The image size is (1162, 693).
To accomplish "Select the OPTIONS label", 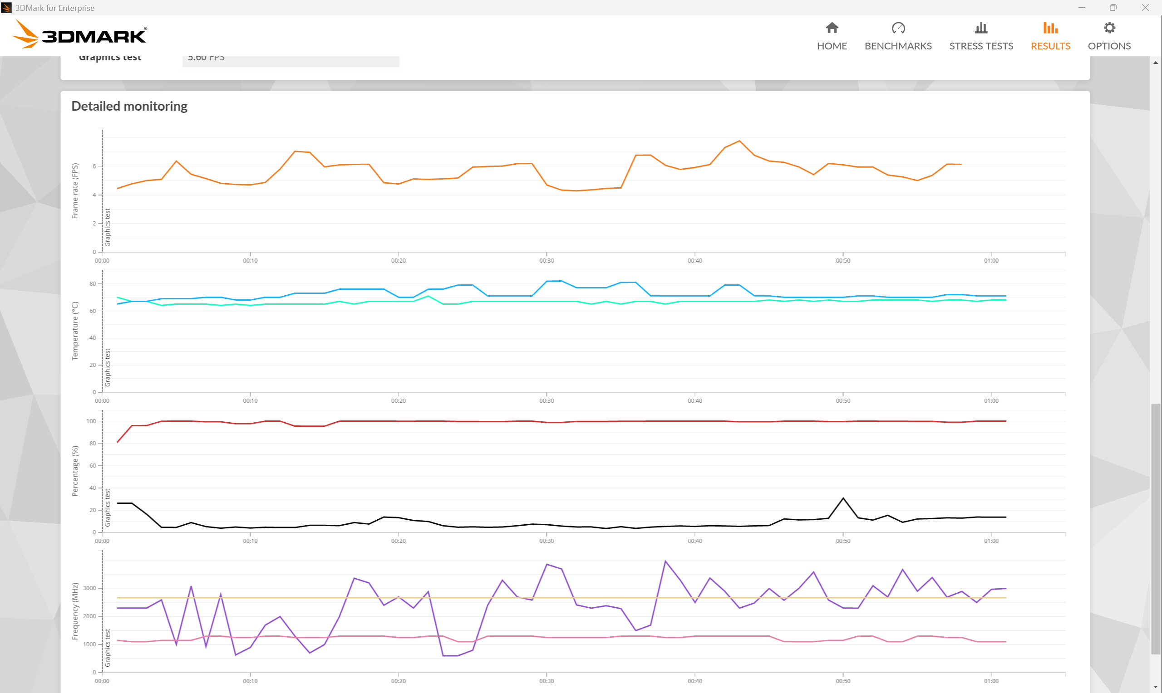I will coord(1109,46).
